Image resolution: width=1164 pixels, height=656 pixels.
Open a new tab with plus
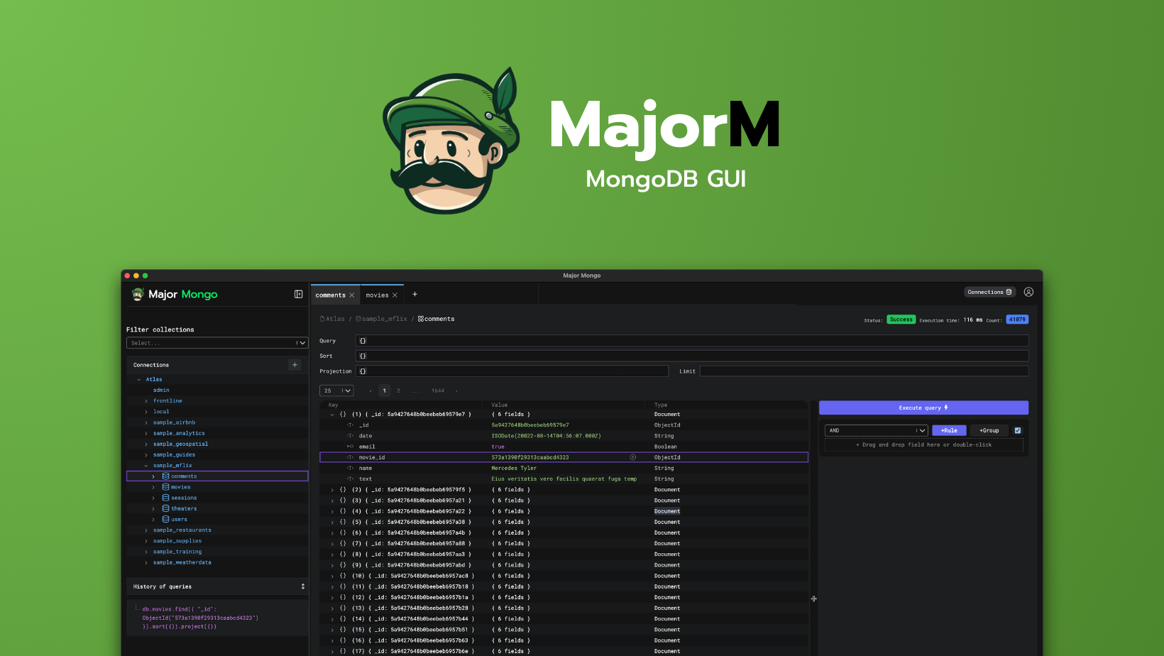415,295
